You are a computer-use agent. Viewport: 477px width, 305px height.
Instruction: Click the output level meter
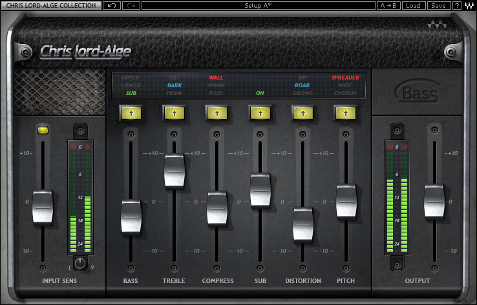[397, 198]
